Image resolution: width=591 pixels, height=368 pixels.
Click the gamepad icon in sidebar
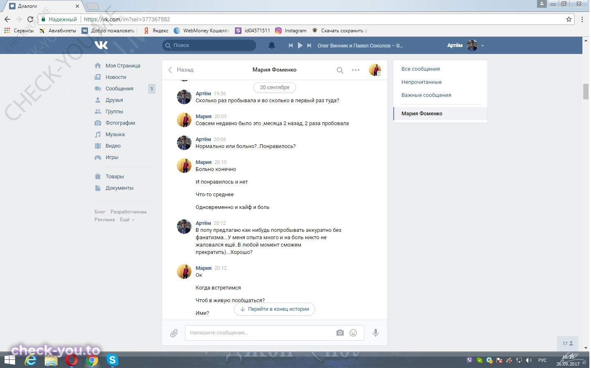tap(98, 157)
